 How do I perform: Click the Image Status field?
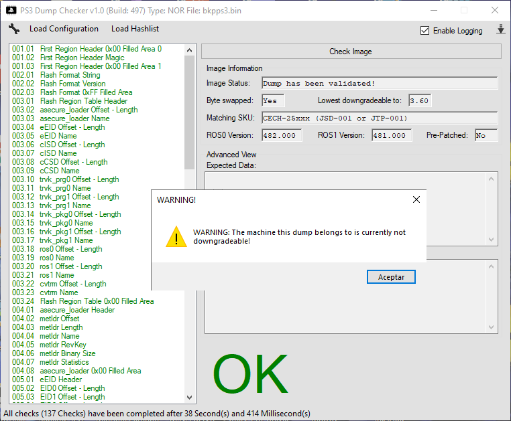tap(380, 83)
